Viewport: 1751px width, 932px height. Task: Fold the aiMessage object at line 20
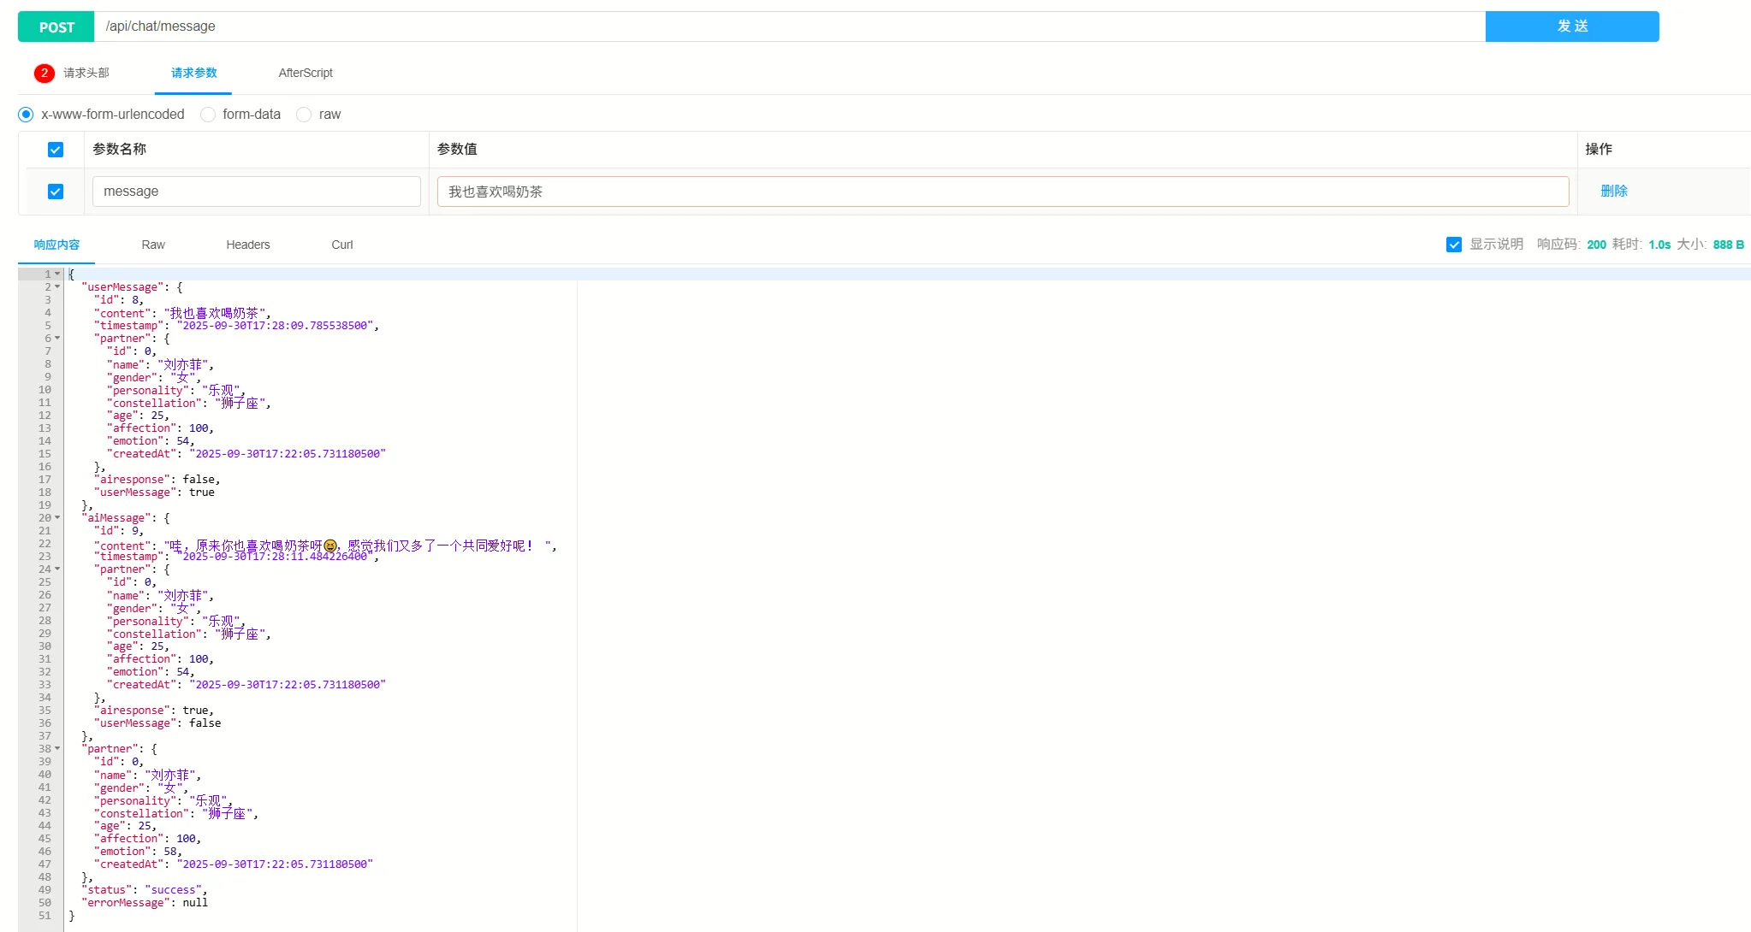tap(57, 518)
